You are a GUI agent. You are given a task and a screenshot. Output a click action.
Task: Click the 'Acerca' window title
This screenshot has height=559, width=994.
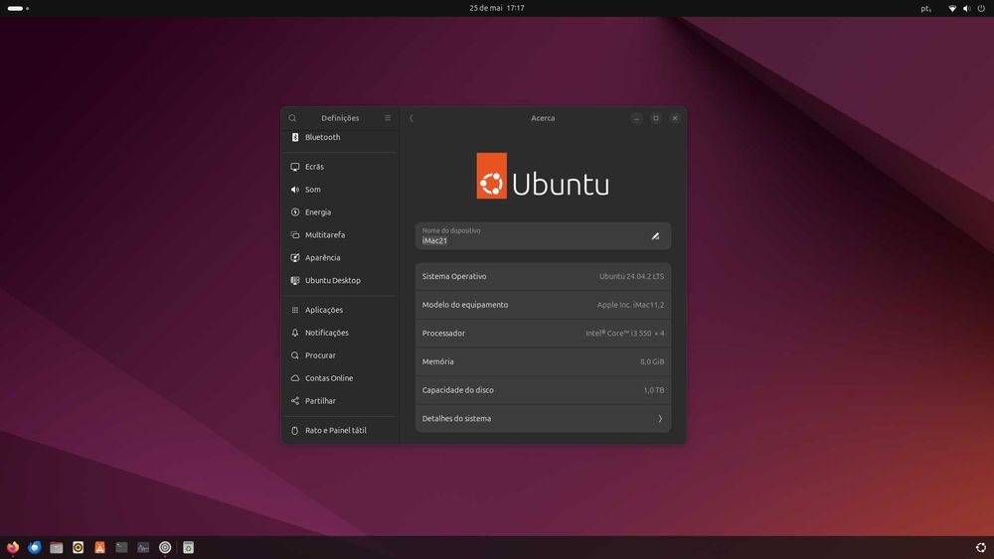(x=543, y=118)
